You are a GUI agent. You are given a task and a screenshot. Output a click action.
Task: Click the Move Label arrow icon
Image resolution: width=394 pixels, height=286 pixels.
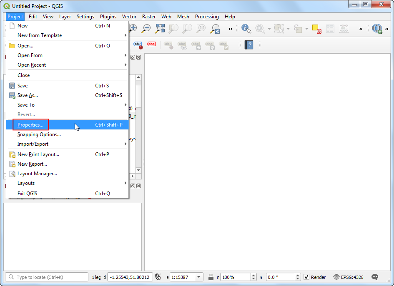pos(196,45)
